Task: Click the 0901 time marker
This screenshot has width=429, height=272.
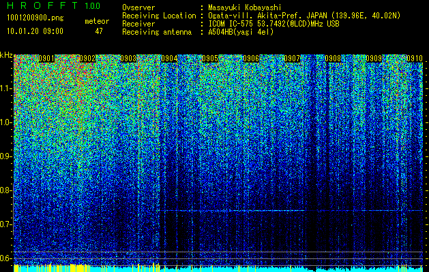Action: [x=46, y=58]
